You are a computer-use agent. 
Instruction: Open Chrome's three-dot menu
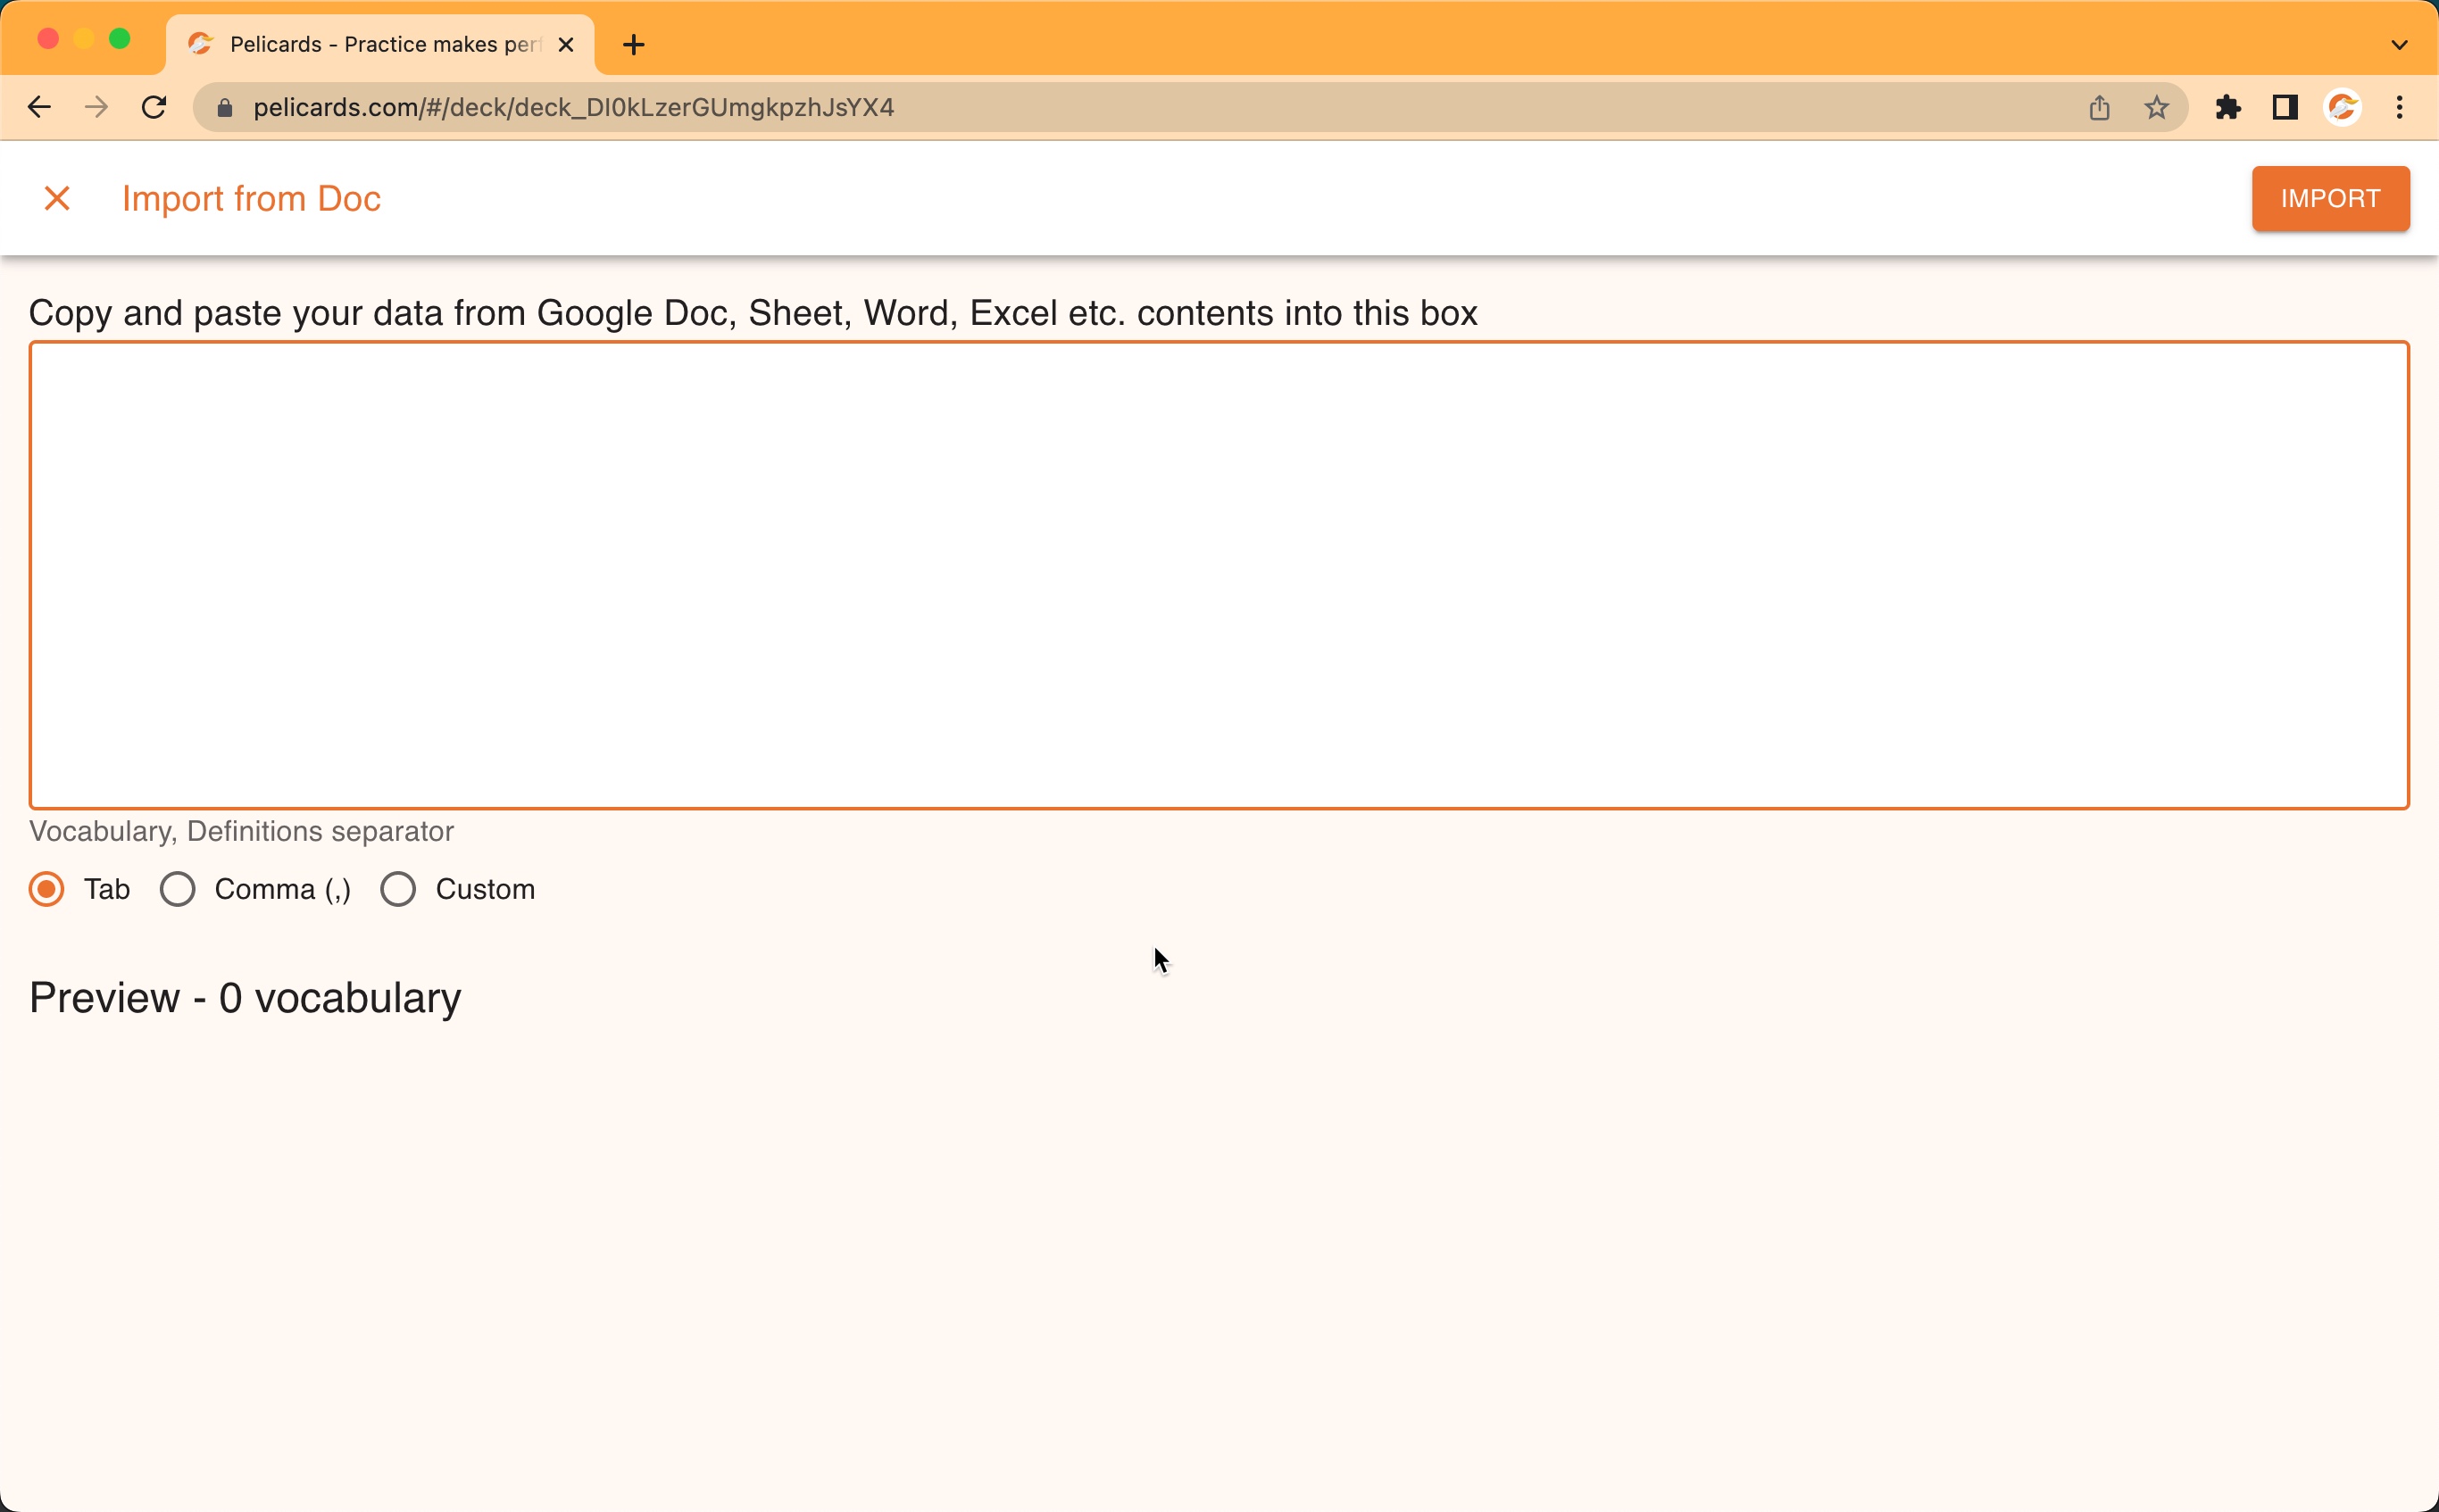2399,108
